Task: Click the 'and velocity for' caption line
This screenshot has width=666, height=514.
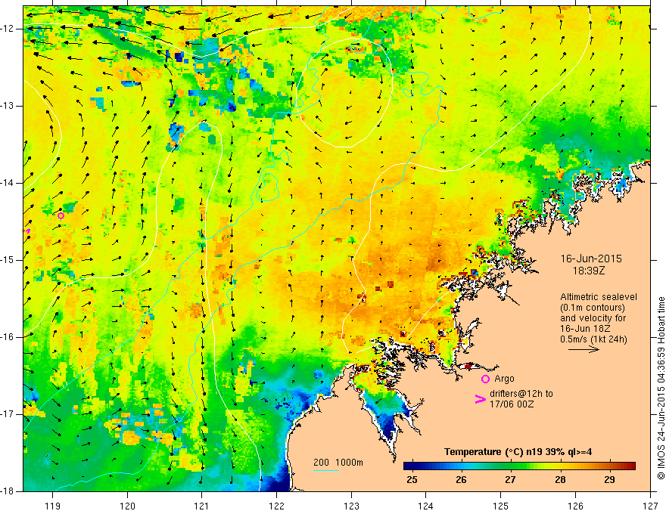Action: (x=593, y=318)
